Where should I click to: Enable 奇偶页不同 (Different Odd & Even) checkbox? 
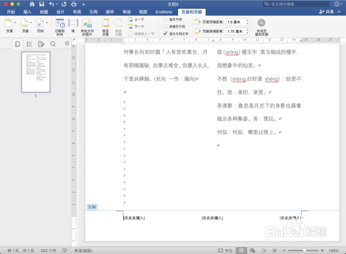click(165, 26)
